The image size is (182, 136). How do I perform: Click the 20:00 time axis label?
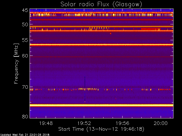(160, 123)
